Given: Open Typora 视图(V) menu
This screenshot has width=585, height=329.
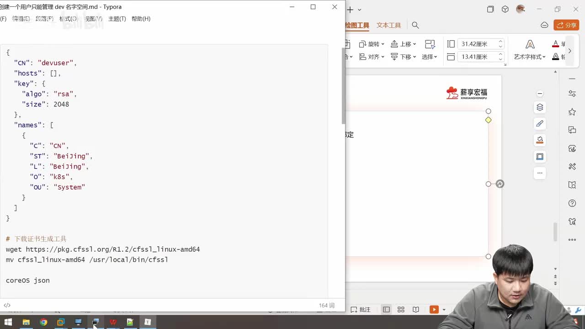Looking at the screenshot, I should (x=93, y=19).
